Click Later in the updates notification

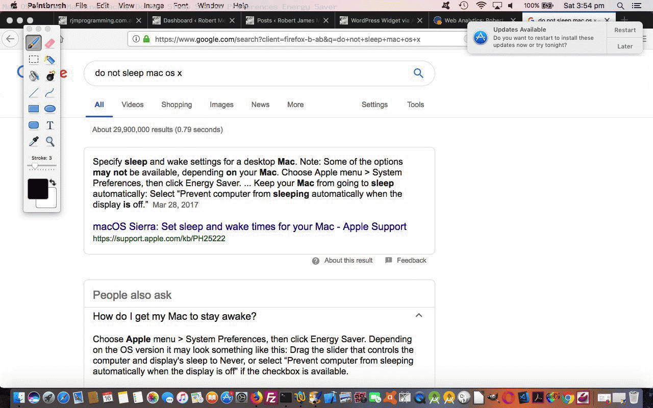625,46
